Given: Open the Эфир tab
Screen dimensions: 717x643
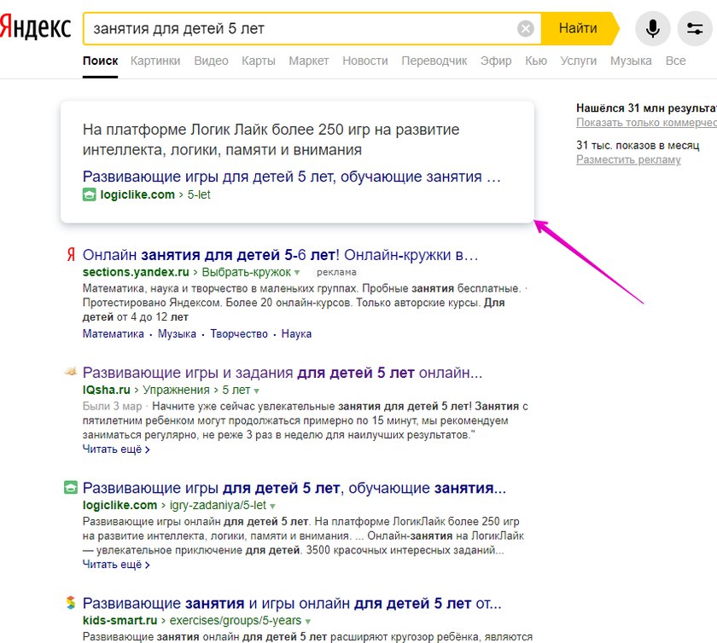Looking at the screenshot, I should [x=496, y=61].
